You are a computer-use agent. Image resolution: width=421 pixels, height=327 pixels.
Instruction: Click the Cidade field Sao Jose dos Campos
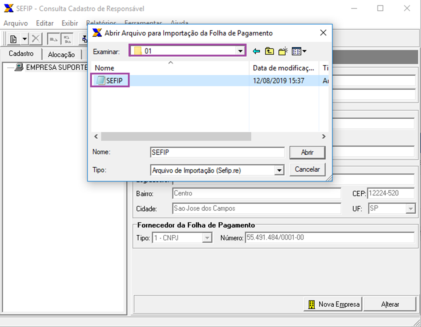point(257,208)
